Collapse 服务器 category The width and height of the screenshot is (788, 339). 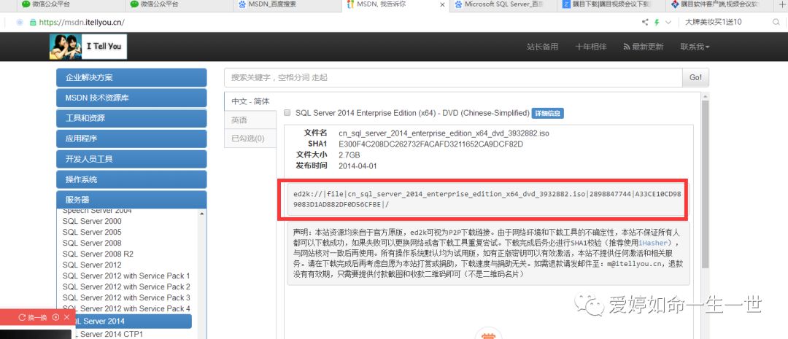131,199
